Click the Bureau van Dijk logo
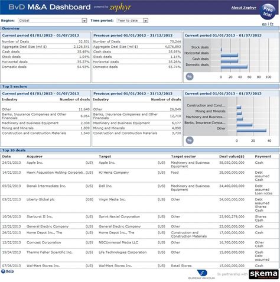The image size is (280, 282). coord(201,274)
